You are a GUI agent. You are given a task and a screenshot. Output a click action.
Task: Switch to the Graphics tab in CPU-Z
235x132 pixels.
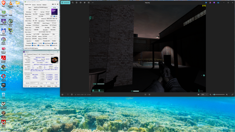44,55
